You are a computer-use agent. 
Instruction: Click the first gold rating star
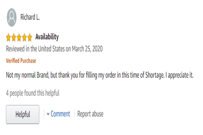click(x=8, y=37)
